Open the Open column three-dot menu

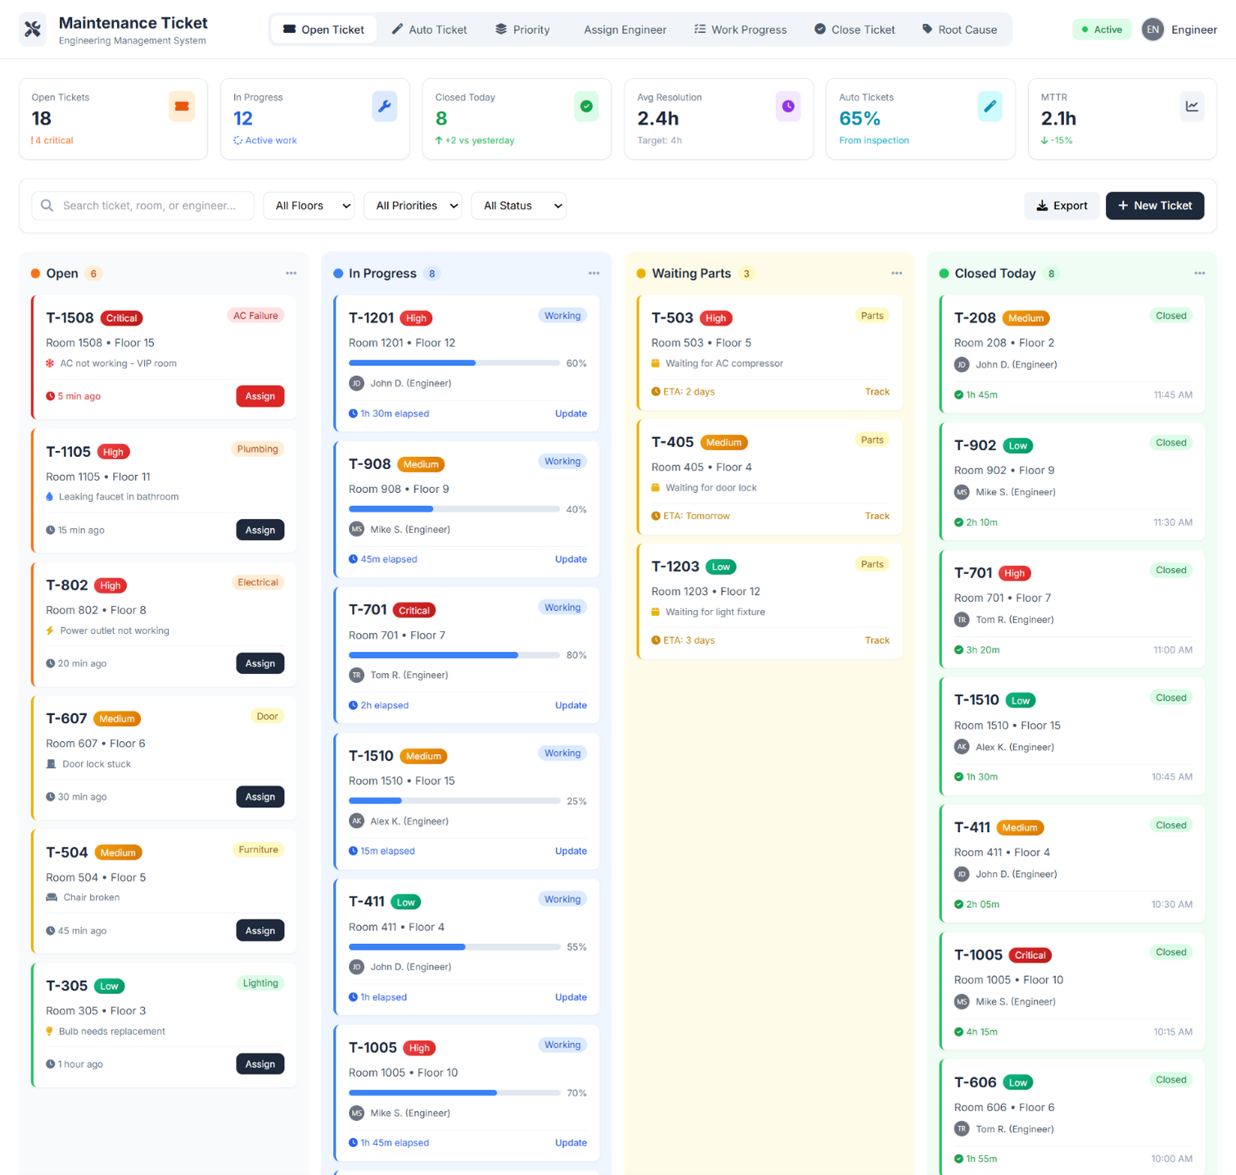(291, 273)
